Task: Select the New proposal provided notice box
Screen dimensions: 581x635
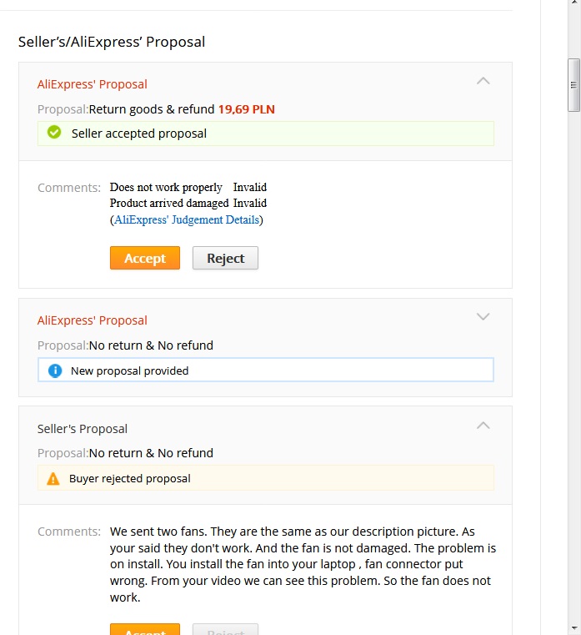Action: coord(265,370)
